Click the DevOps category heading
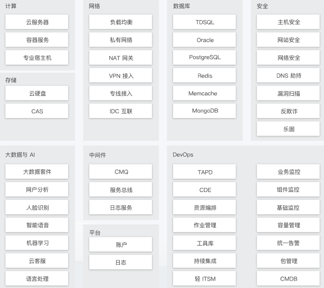 point(183,155)
